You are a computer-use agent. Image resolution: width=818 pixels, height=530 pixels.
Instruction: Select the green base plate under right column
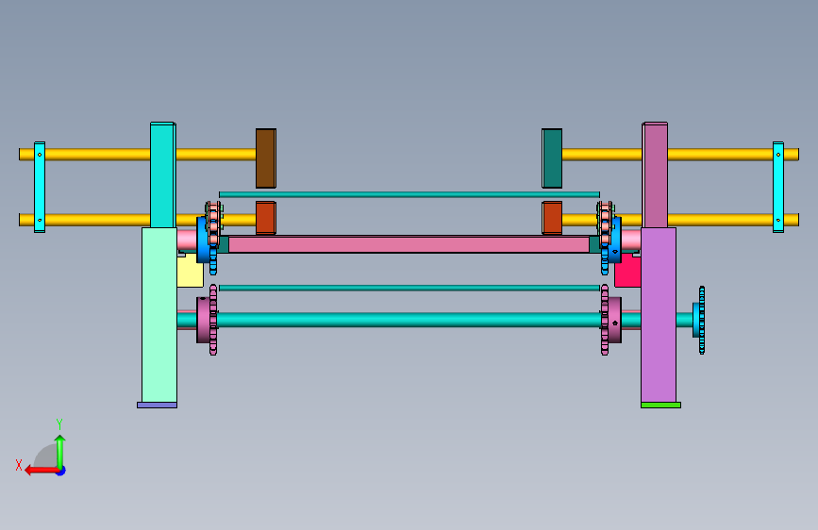(x=660, y=405)
